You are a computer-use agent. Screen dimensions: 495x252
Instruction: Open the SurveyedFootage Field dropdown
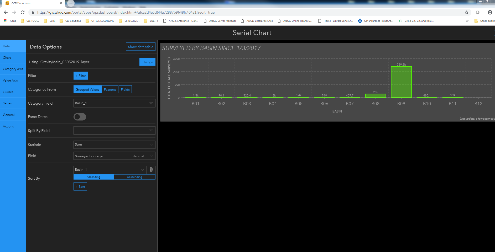click(x=114, y=156)
